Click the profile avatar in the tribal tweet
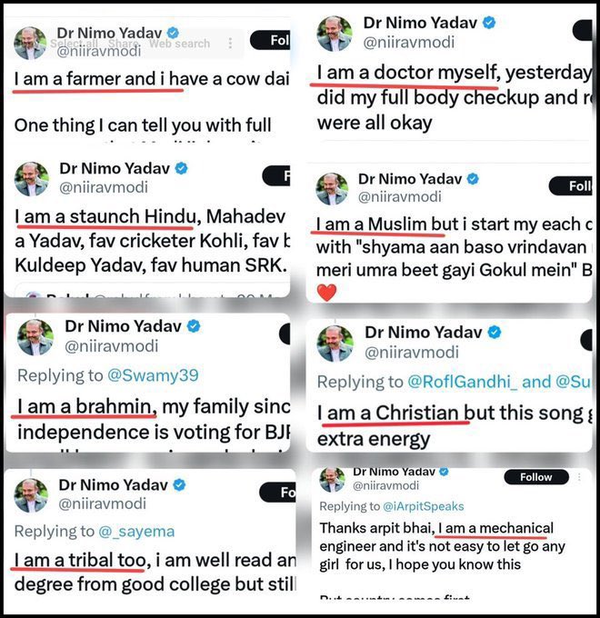The image size is (600, 618). click(31, 495)
